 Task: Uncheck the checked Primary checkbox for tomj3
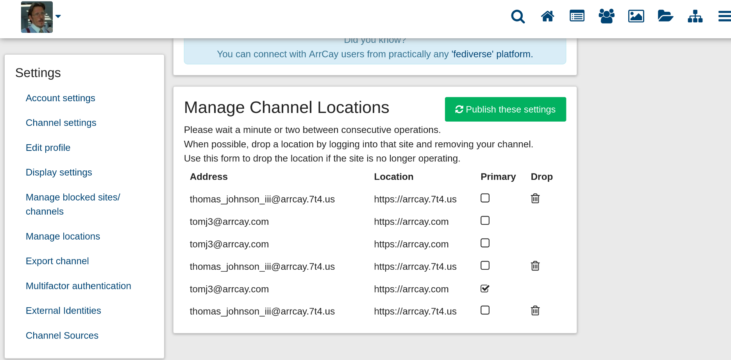(x=485, y=288)
